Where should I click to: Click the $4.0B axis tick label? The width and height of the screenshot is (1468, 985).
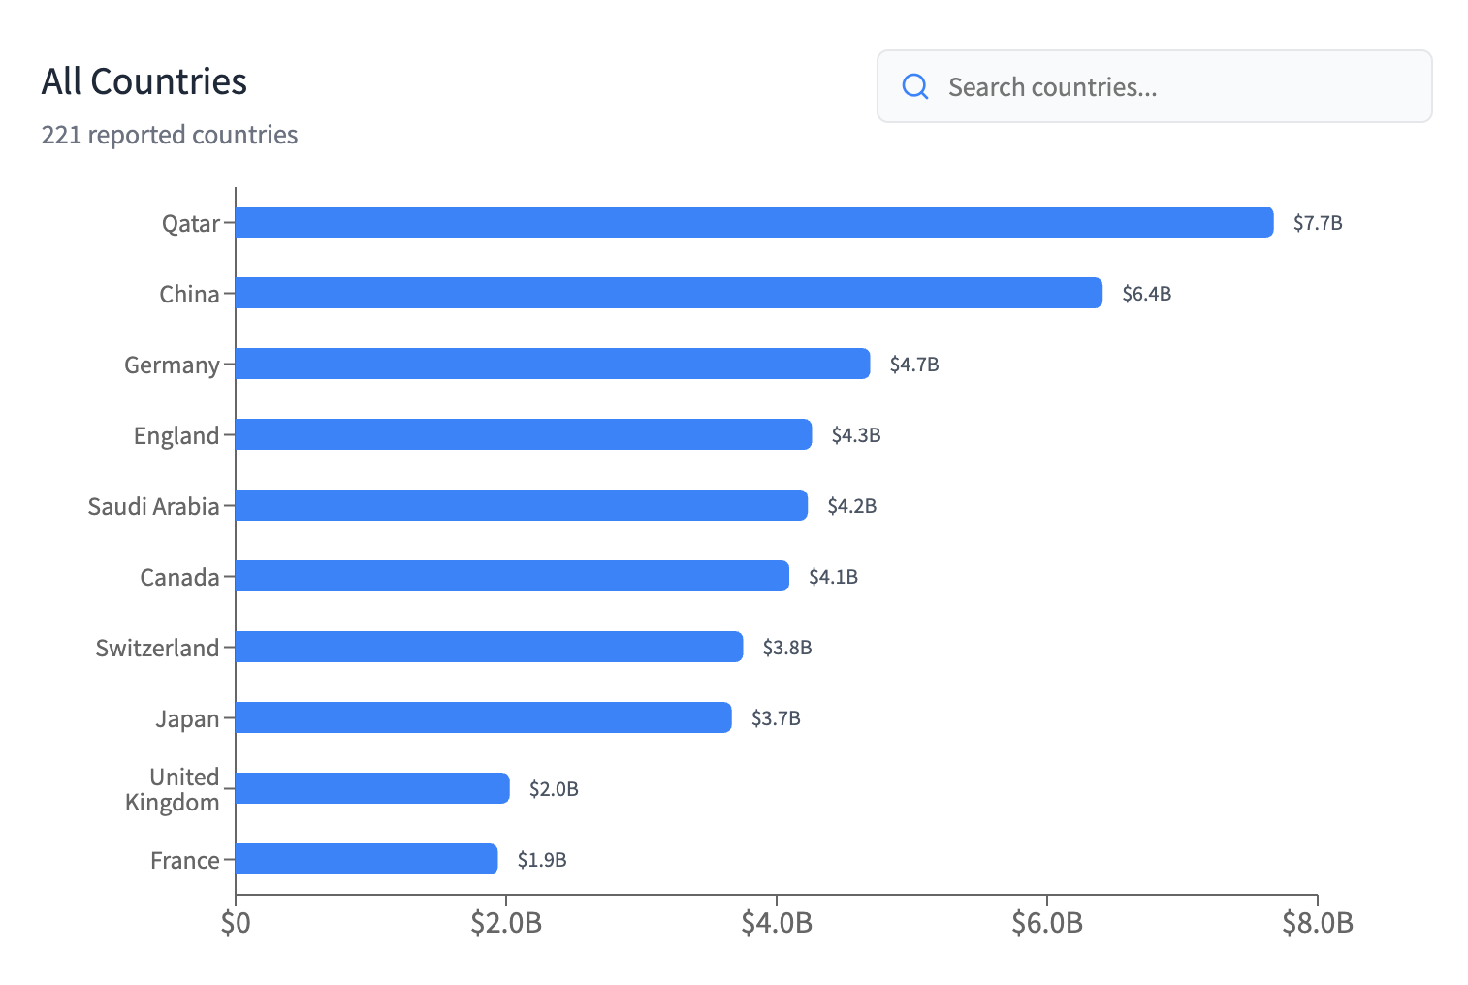[777, 923]
